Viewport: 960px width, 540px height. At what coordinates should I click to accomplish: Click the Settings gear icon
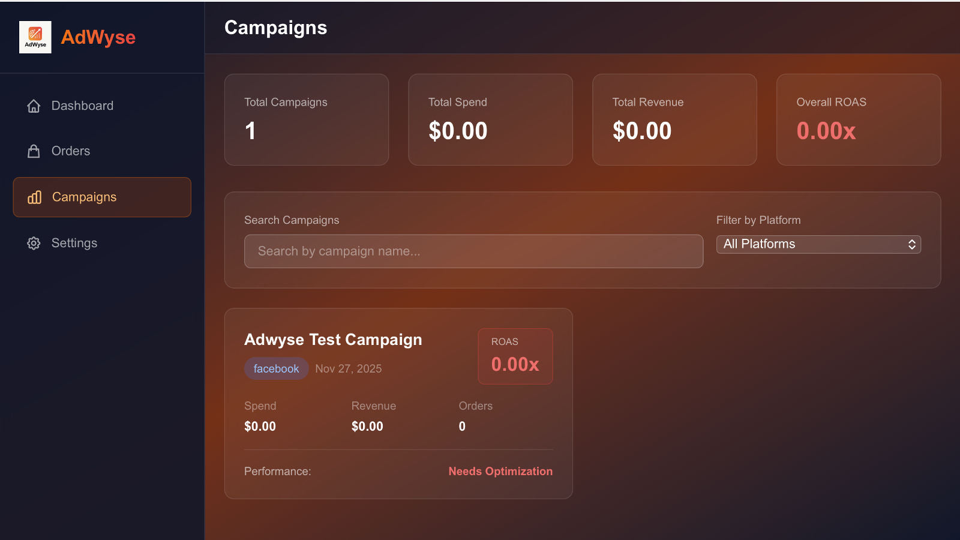(x=34, y=243)
